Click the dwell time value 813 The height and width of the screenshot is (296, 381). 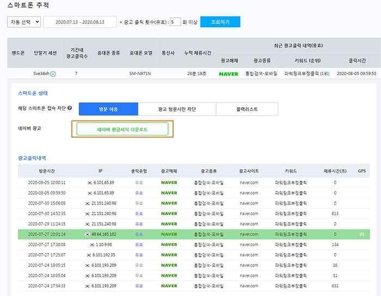pos(335,214)
